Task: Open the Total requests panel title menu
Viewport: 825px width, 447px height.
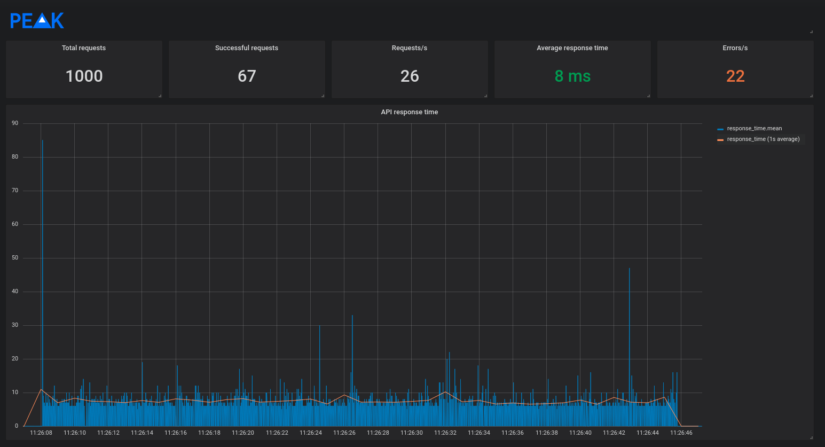Action: tap(84, 48)
